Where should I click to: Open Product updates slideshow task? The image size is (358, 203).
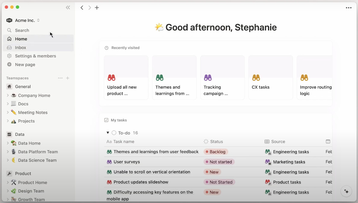click(x=141, y=182)
